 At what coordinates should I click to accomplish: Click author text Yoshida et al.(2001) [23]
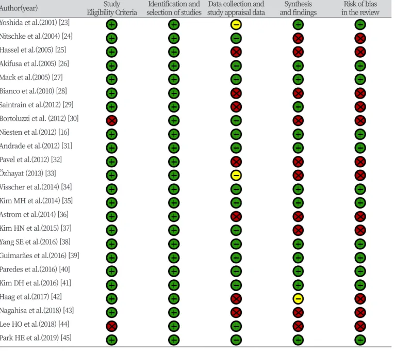coord(35,23)
